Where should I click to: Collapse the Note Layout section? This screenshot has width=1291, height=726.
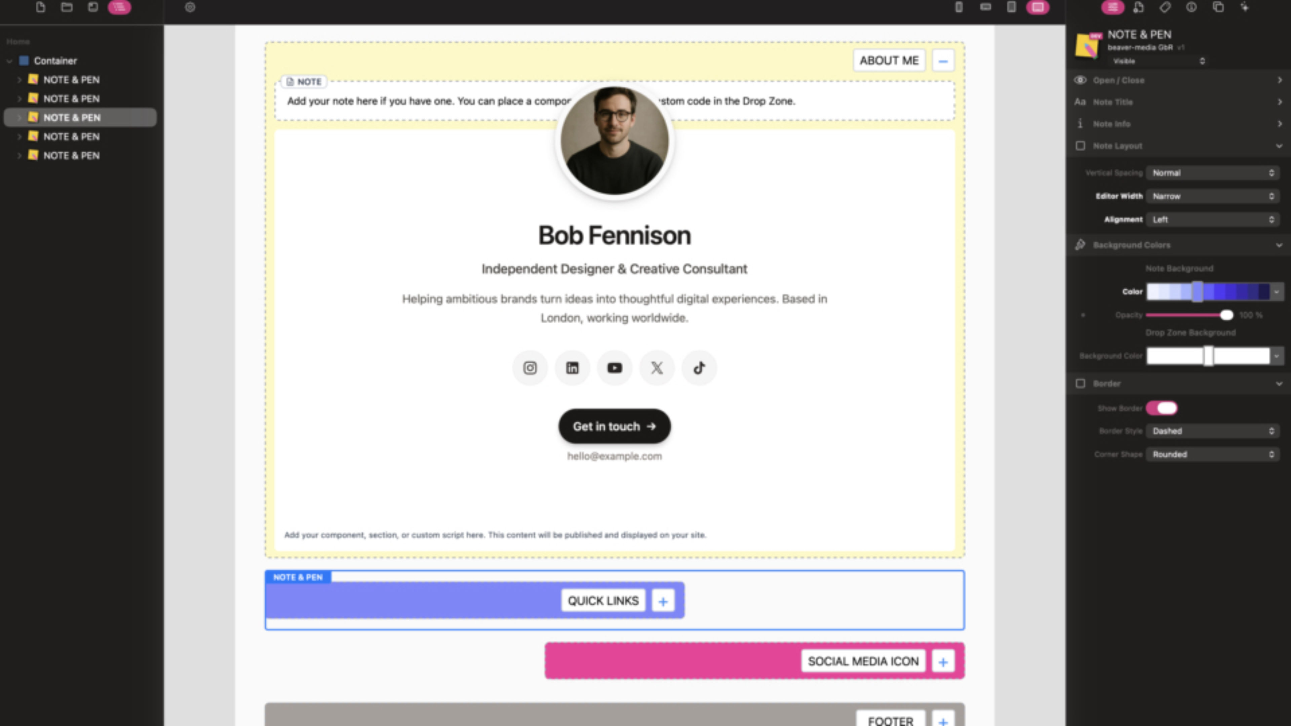tap(1178, 146)
